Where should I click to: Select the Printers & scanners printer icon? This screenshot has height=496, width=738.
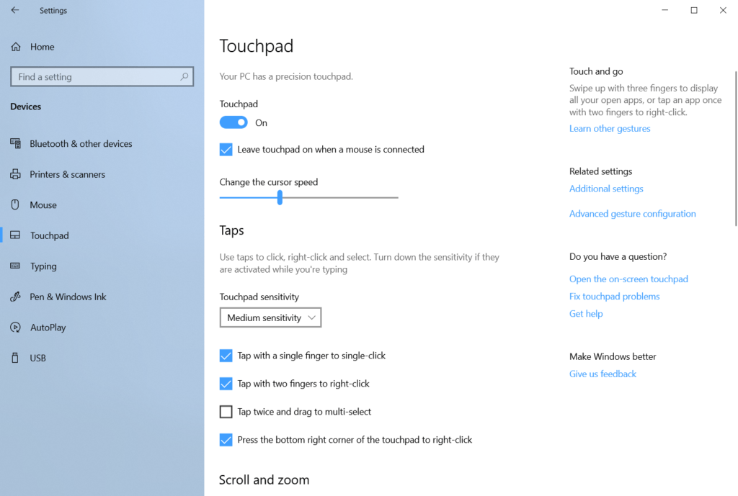point(16,174)
